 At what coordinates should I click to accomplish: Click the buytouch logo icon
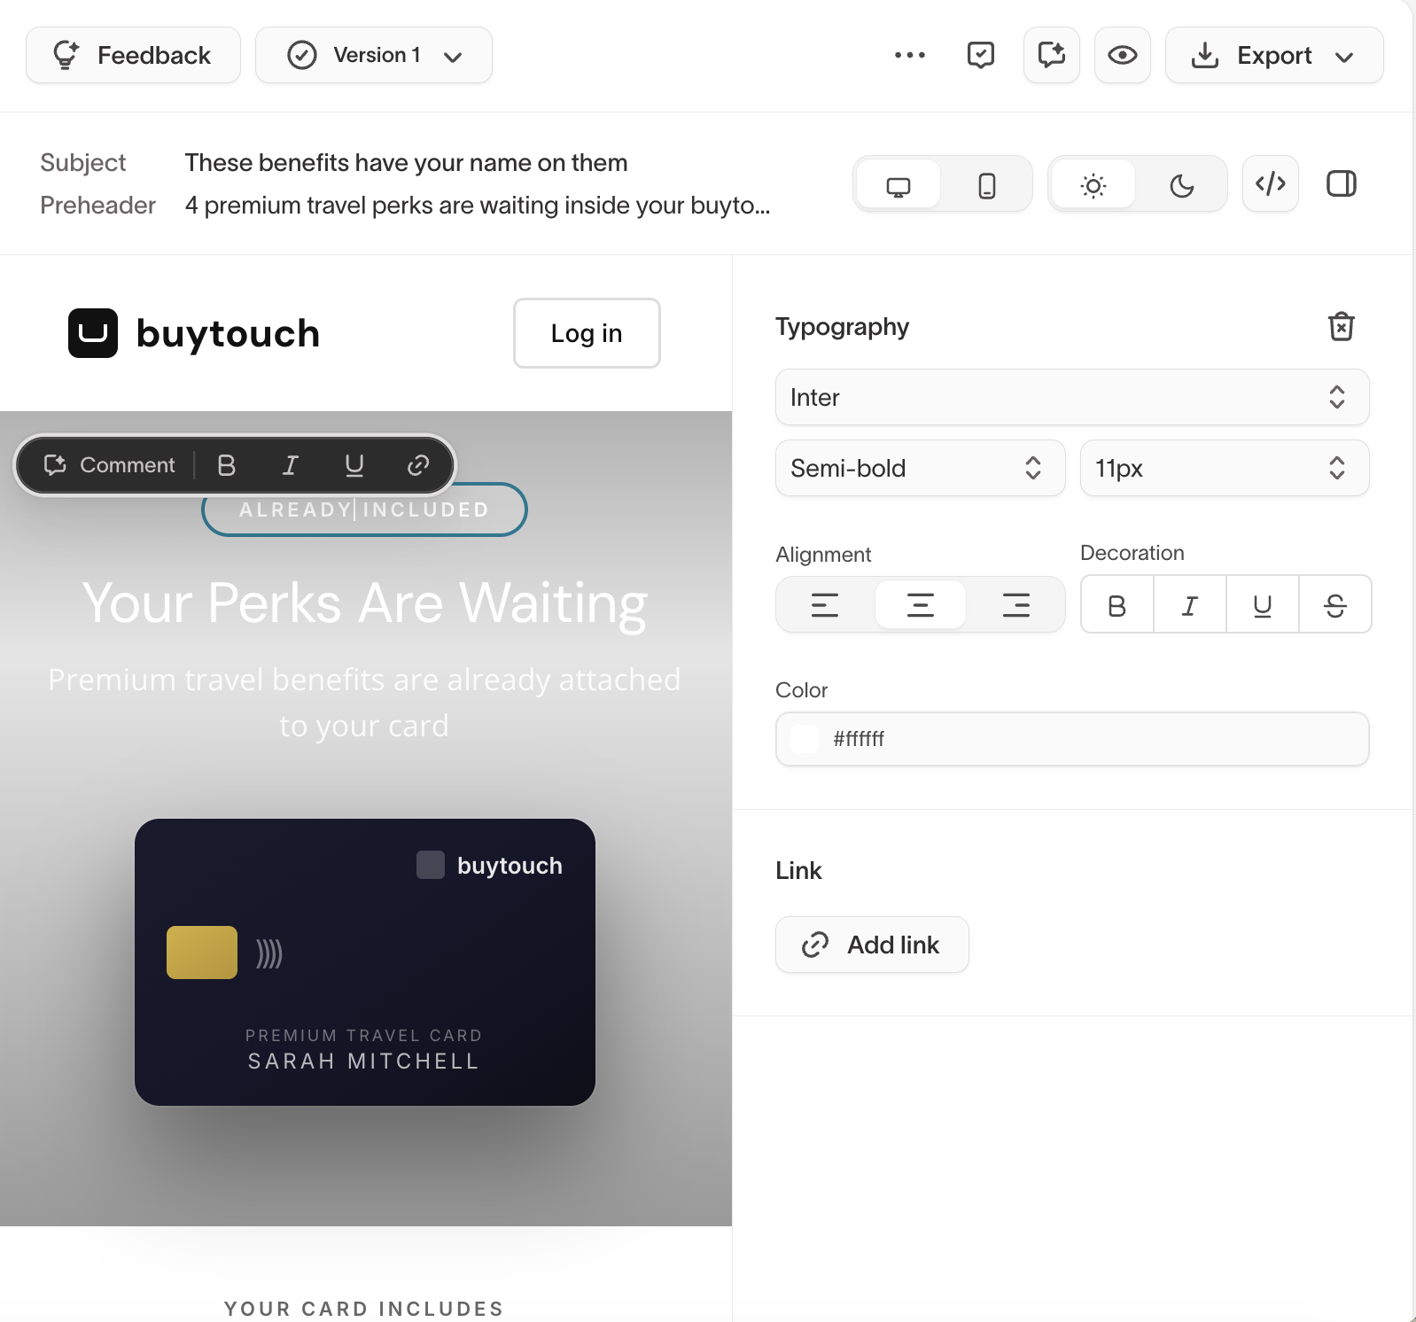coord(93,333)
